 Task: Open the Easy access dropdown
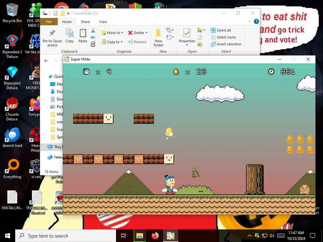click(x=170, y=37)
